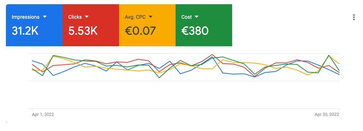Expand the Clicks metric dropdown arrow
Viewport: 363px width, 131px height.
point(87,17)
